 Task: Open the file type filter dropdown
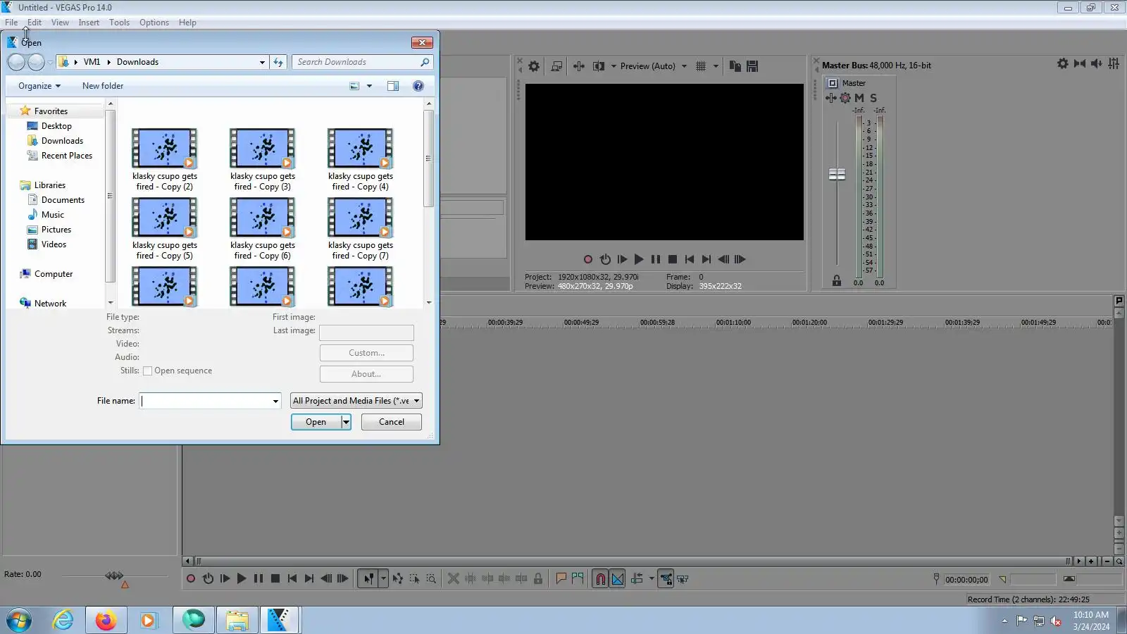click(356, 401)
